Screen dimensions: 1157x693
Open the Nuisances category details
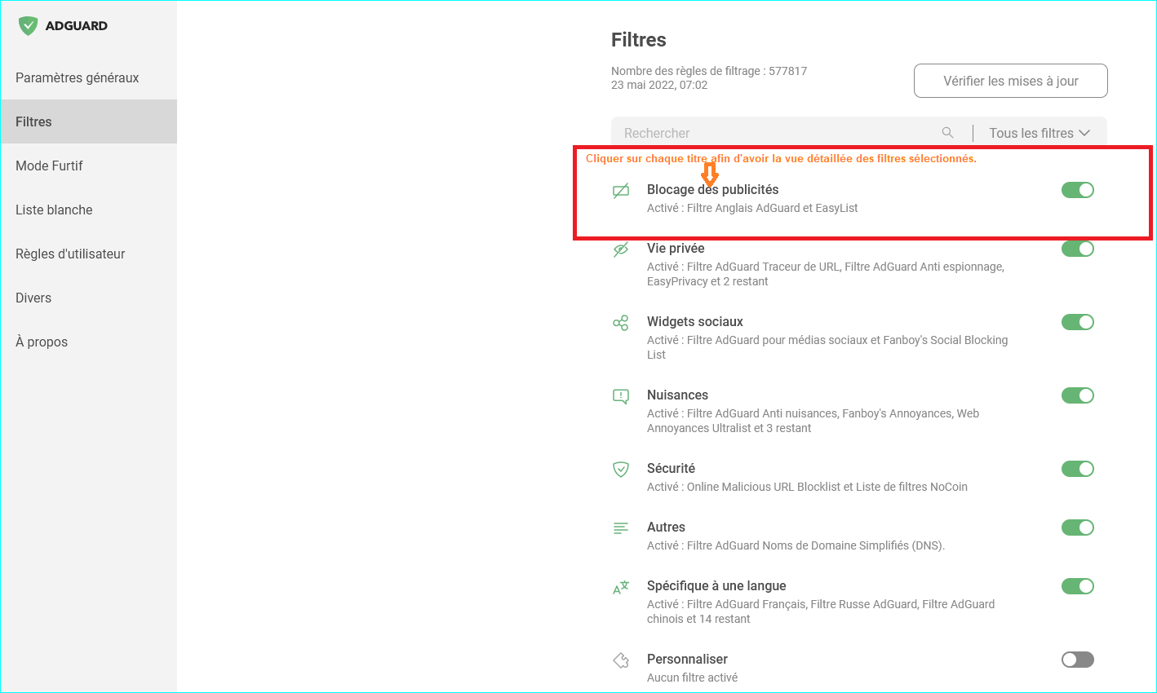677,395
